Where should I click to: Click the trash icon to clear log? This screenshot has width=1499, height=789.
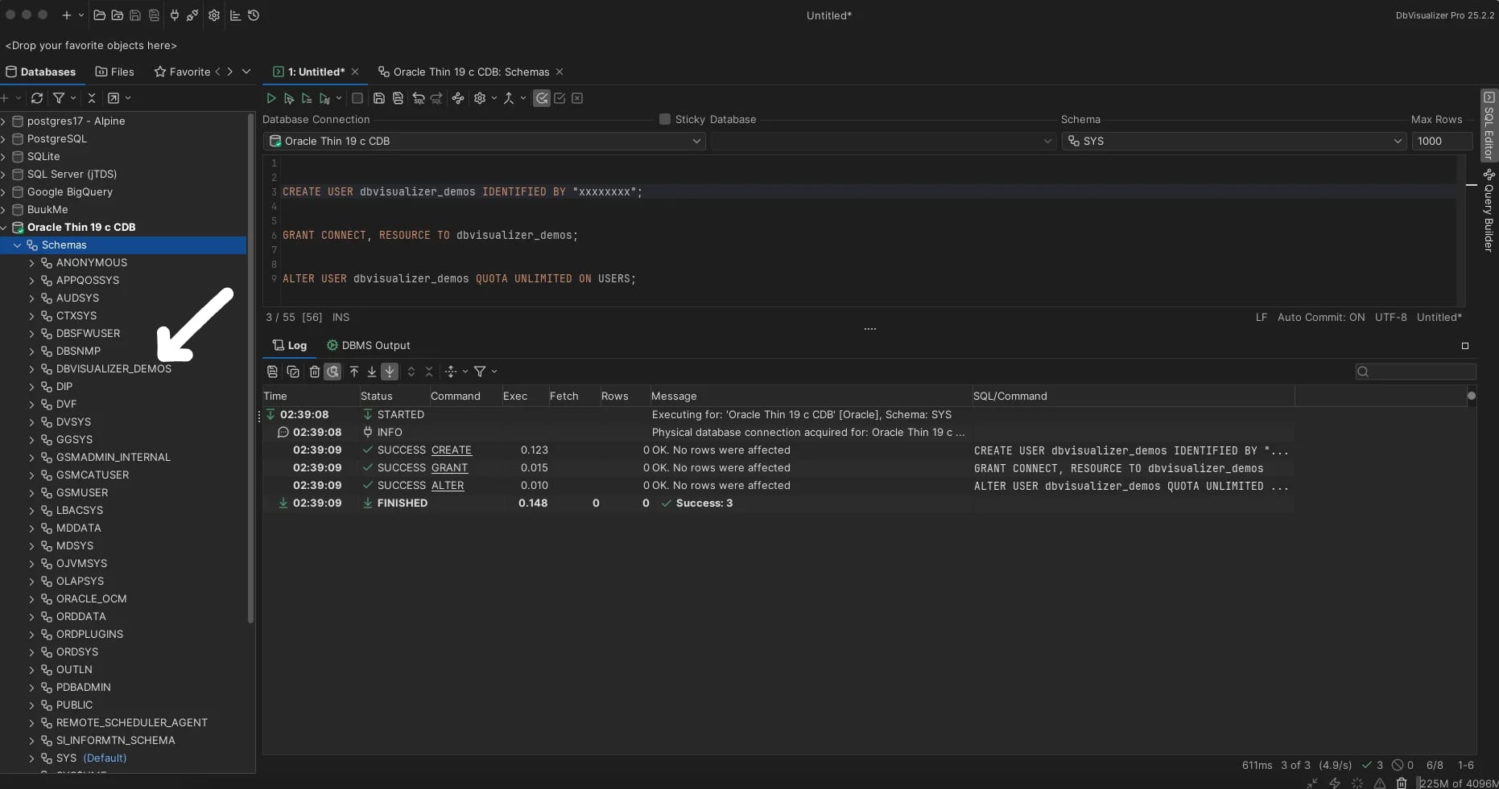coord(314,372)
